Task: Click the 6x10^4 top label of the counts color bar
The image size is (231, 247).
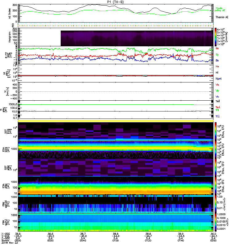Action: click(221, 29)
